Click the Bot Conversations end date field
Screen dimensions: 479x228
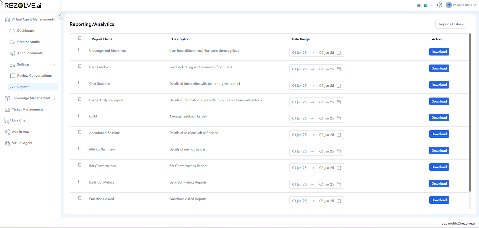coord(326,168)
